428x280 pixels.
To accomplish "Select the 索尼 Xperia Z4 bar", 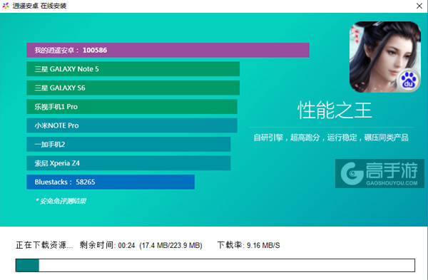I will click(128, 163).
